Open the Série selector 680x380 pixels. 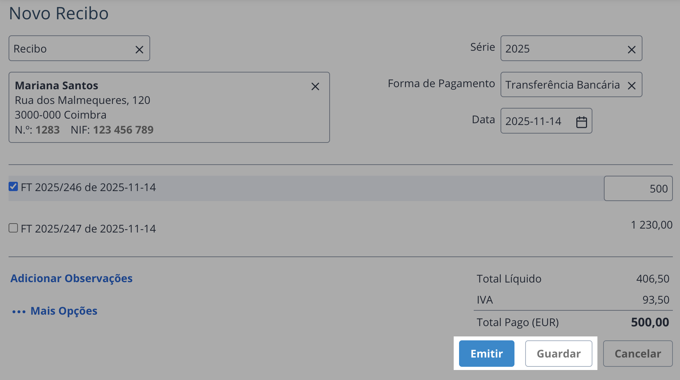coord(558,49)
